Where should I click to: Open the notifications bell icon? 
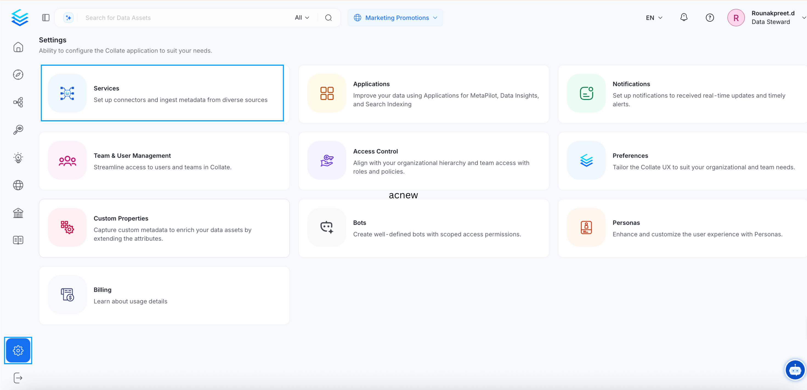pos(684,18)
